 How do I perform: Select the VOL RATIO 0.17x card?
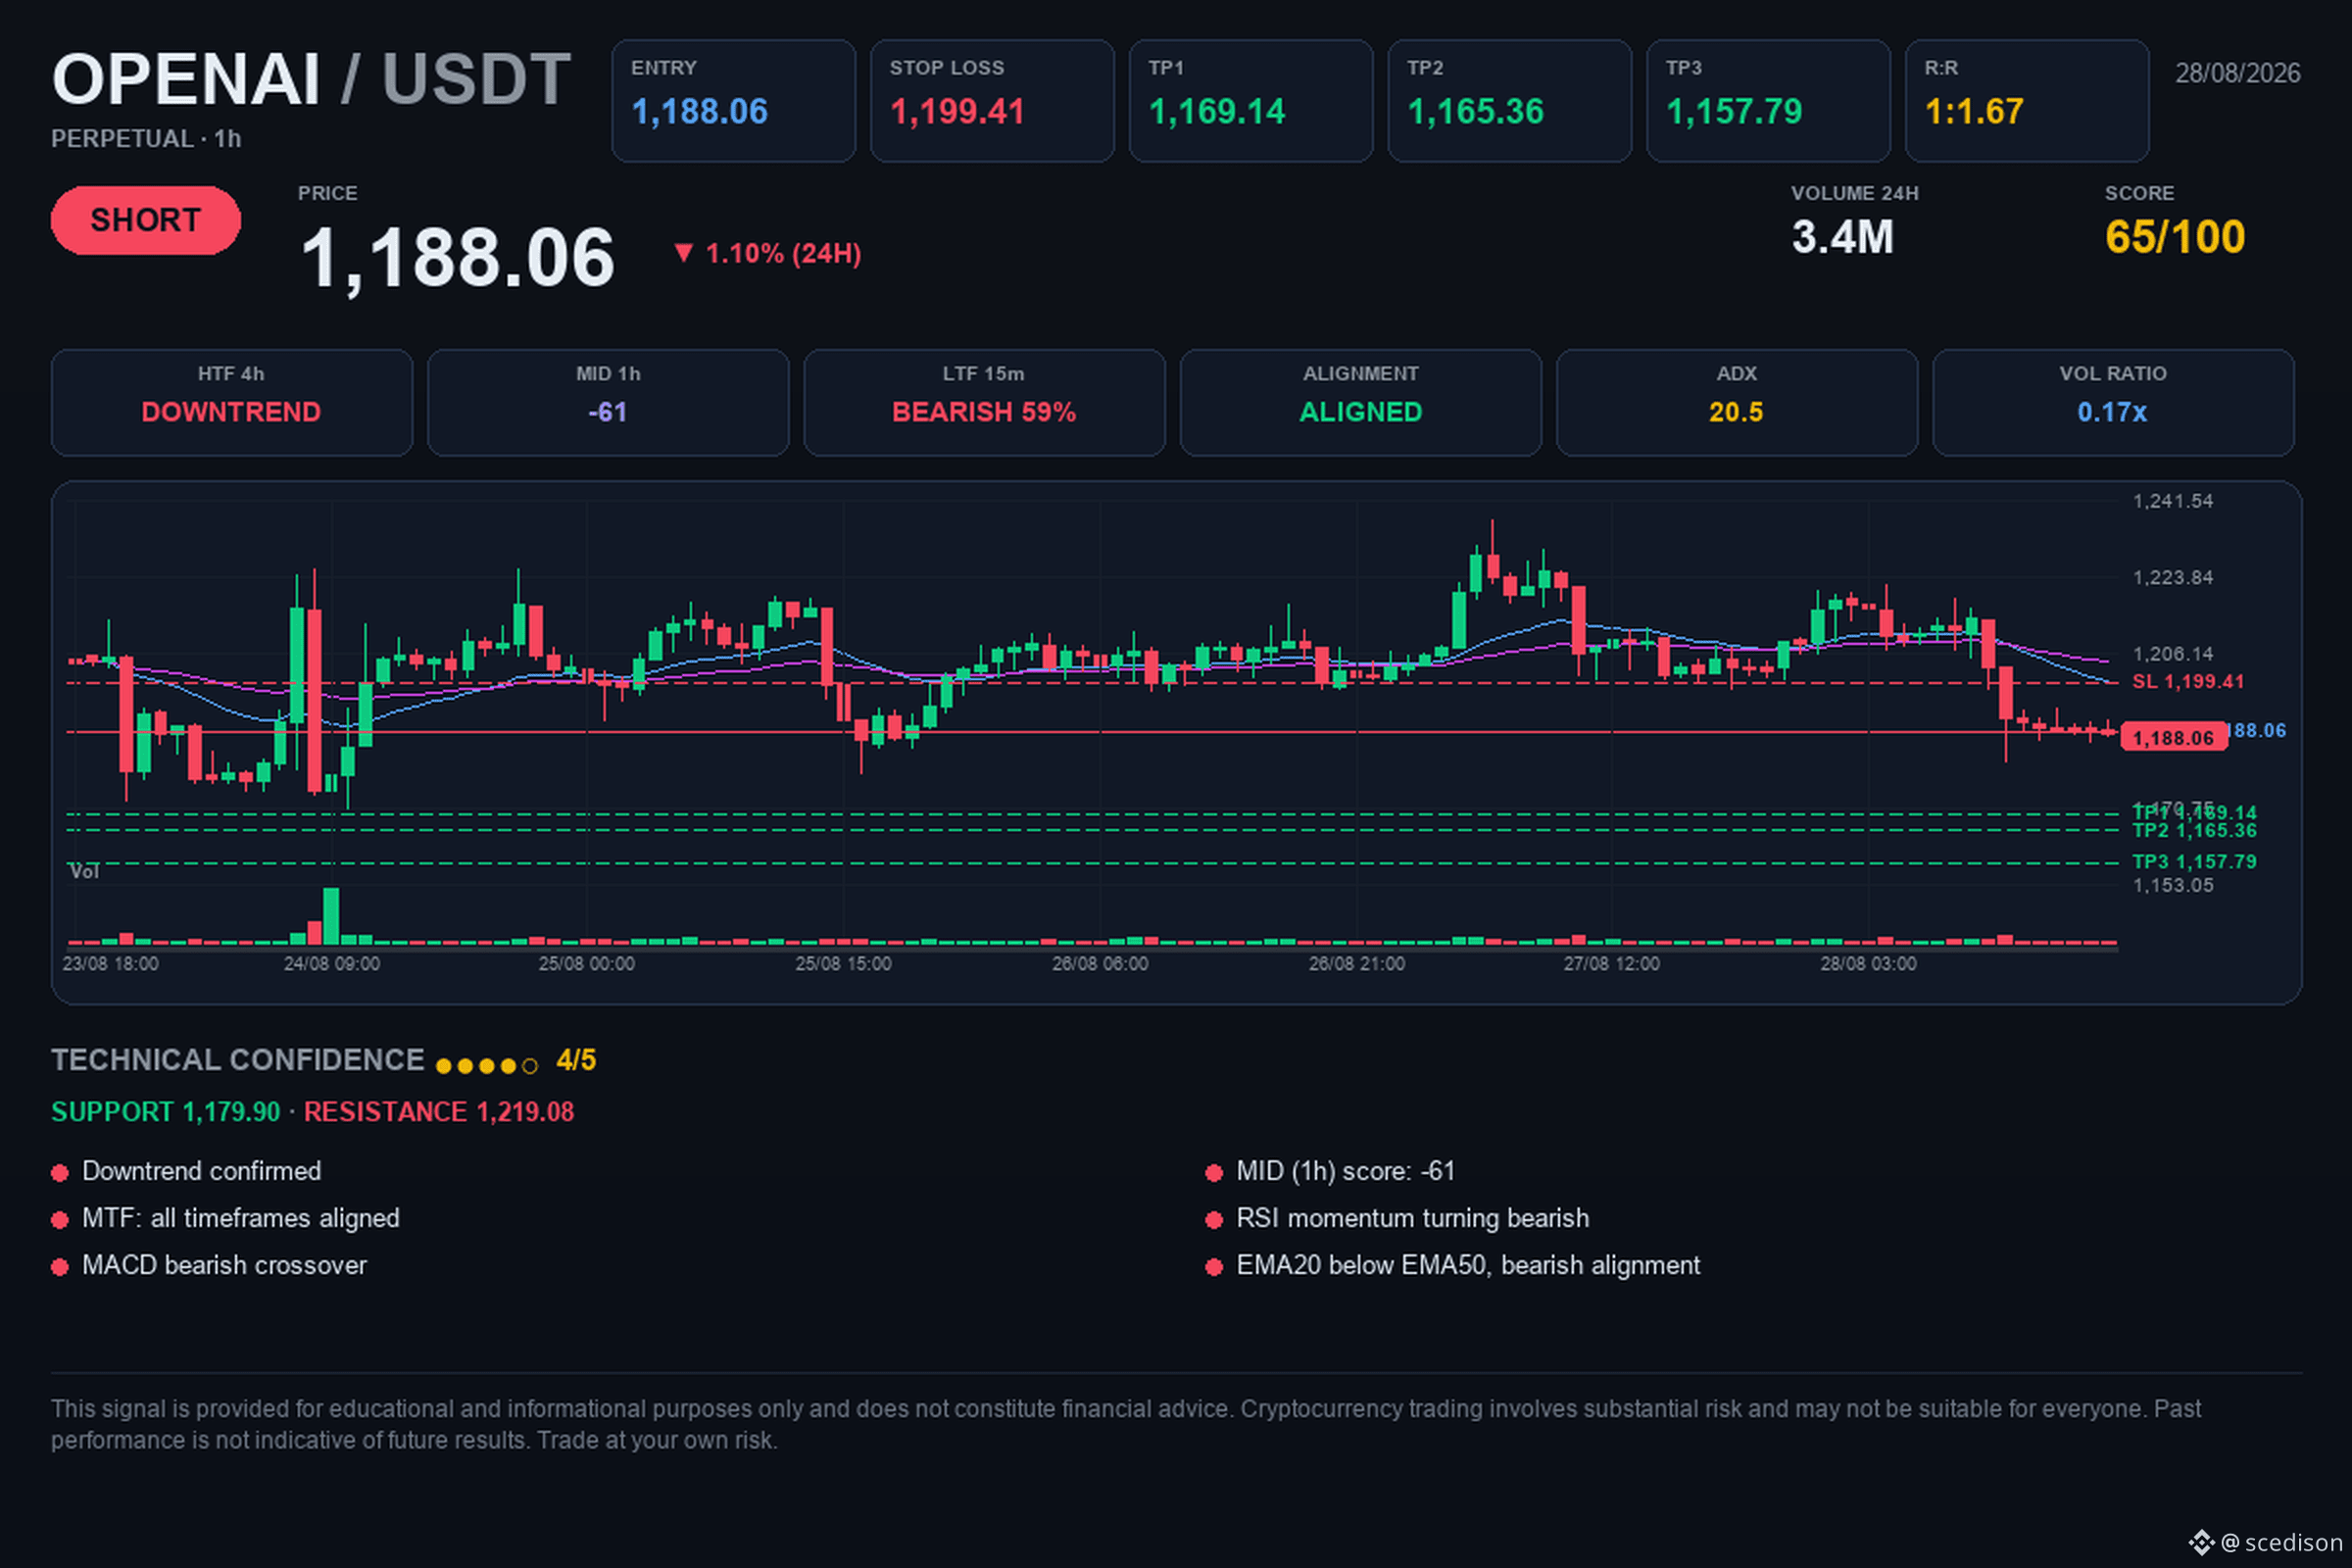[x=2113, y=403]
